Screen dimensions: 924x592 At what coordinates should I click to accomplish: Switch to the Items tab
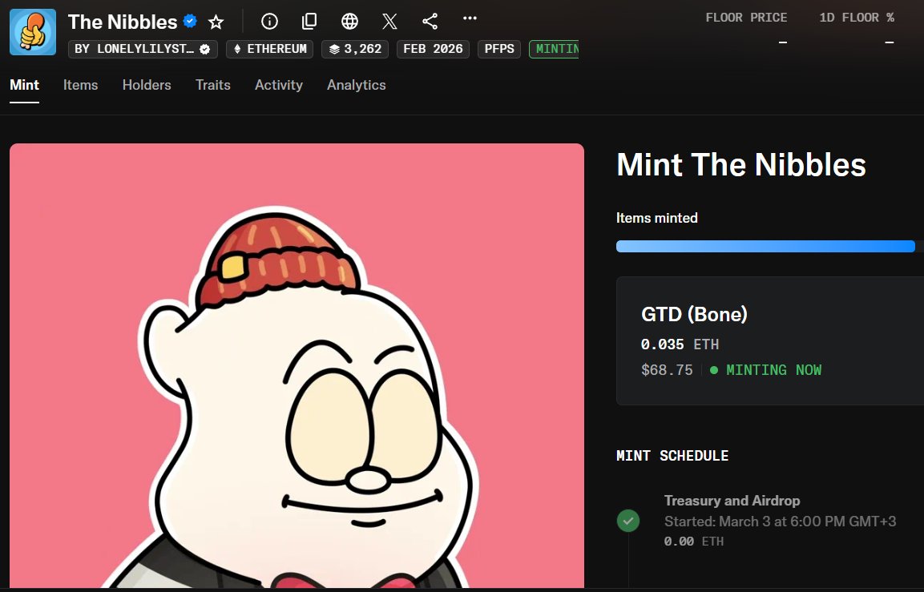[x=81, y=85]
